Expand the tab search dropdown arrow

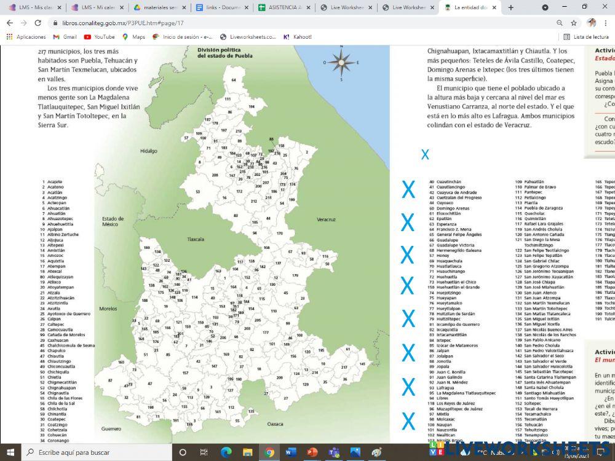click(x=545, y=7)
